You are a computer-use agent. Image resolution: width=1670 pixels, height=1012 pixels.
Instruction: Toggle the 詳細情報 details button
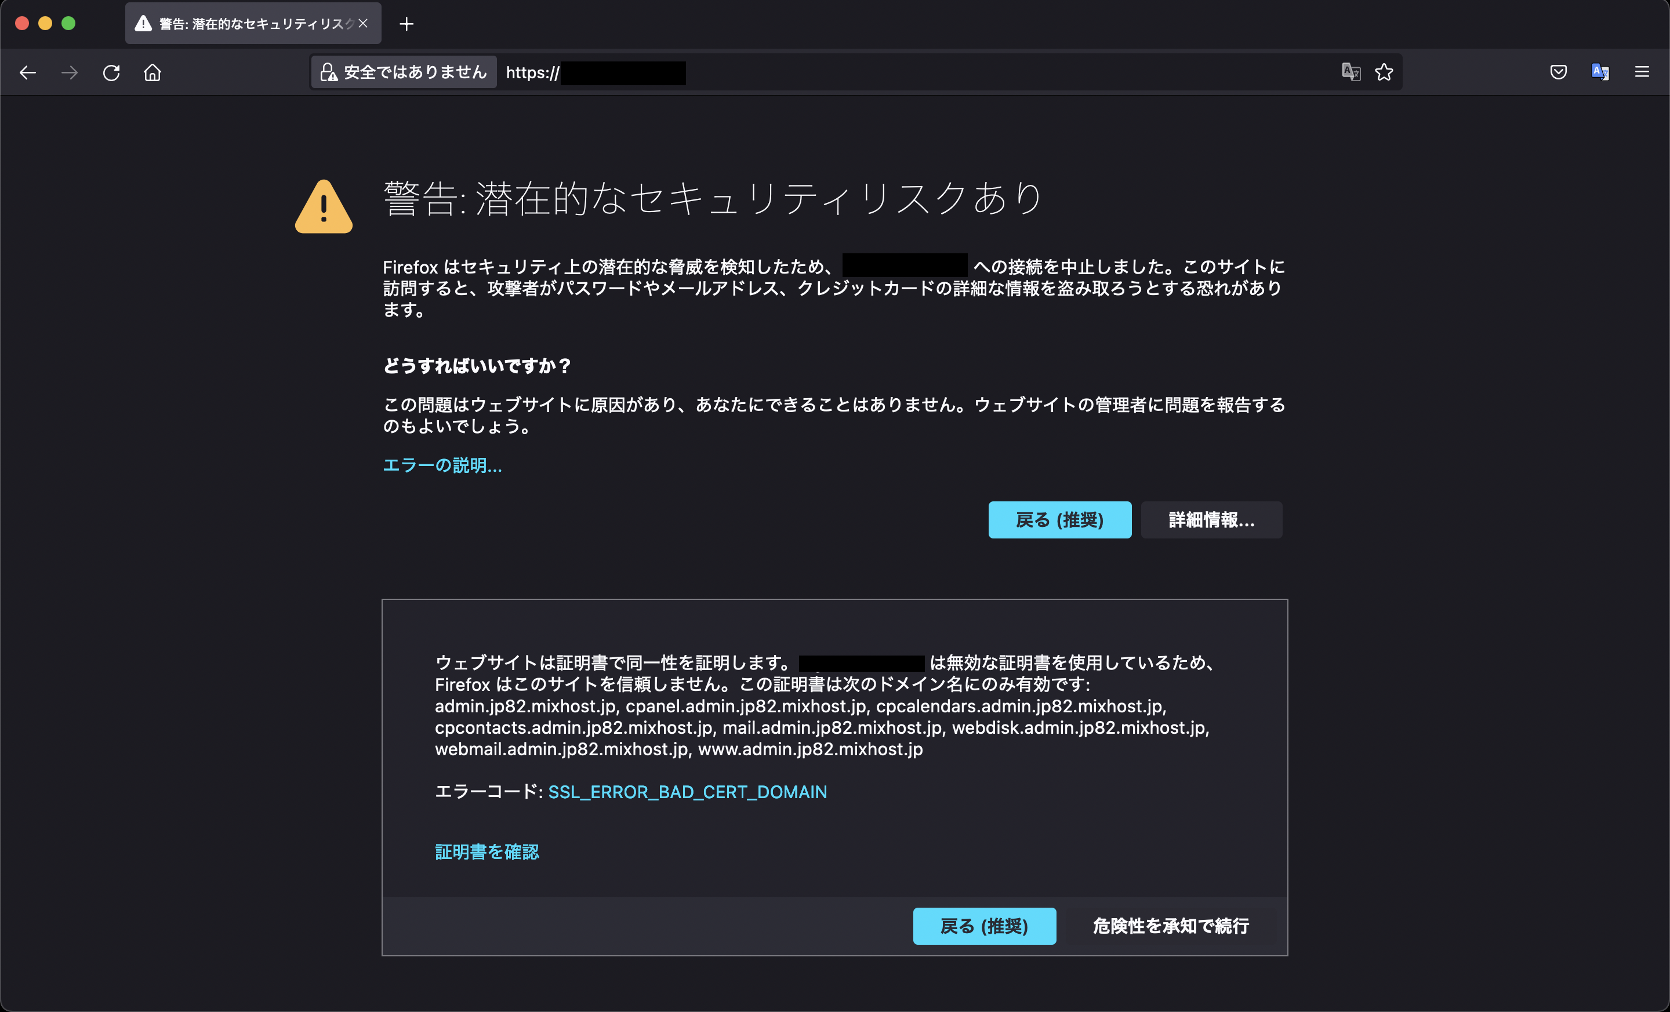click(x=1211, y=519)
